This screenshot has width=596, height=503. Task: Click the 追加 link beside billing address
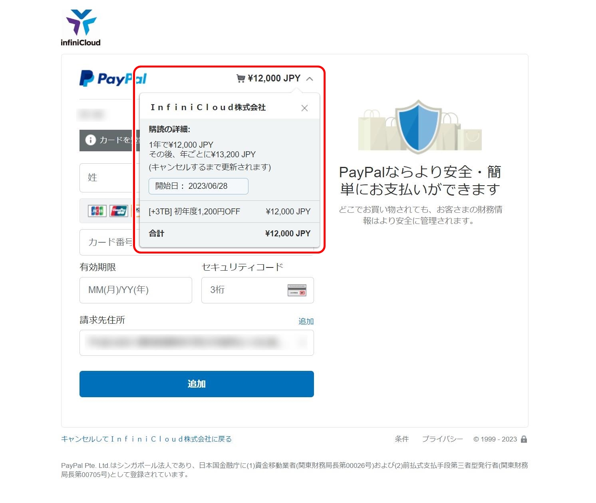(306, 321)
